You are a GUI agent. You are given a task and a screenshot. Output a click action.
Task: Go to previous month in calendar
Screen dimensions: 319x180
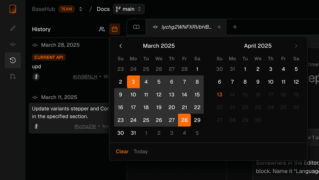pos(121,46)
